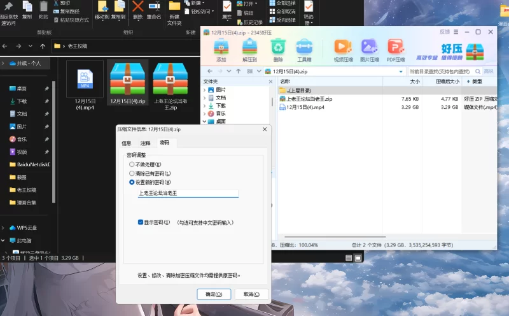Switch to the 信息 tab in the dialog

(x=127, y=143)
